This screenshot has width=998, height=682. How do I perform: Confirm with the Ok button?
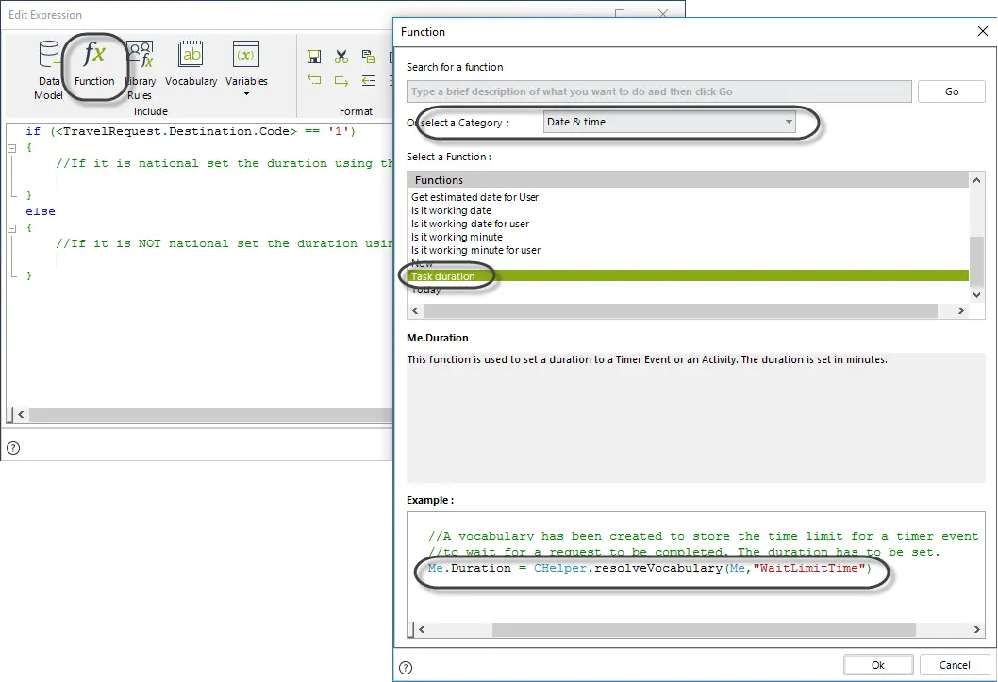[878, 665]
